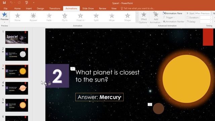Viewport: 215px width, 121px height.
Task: Select slide 1 Space! thumbnail
Action: pyautogui.click(x=17, y=37)
